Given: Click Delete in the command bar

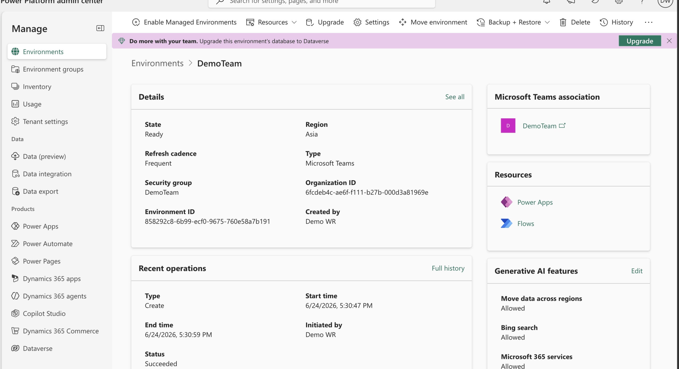Looking at the screenshot, I should click(575, 22).
